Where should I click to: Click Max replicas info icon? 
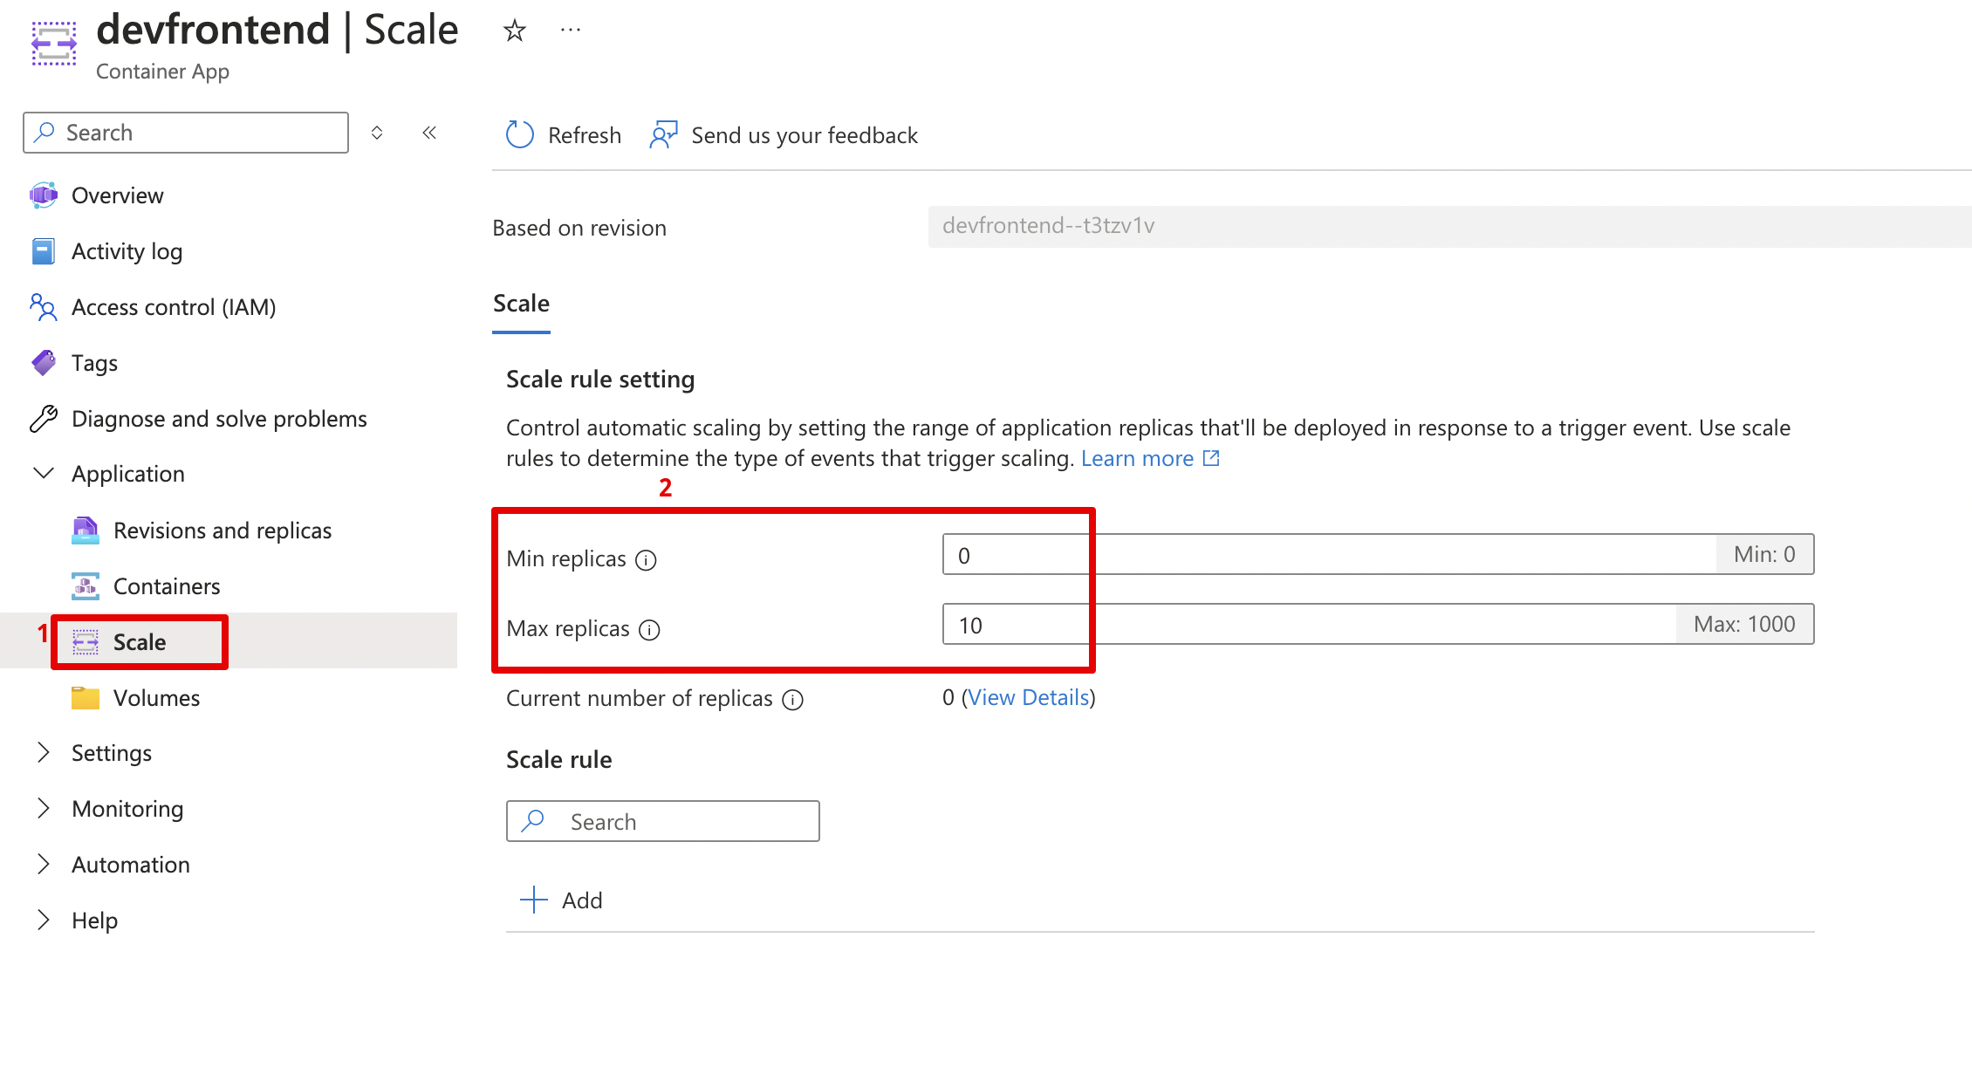[649, 630]
